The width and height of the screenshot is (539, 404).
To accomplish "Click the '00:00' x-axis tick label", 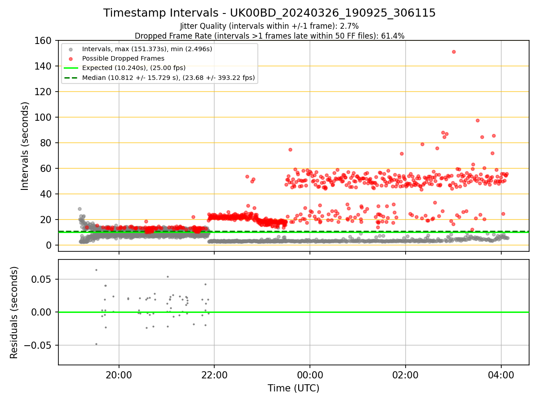I will pos(310,374).
